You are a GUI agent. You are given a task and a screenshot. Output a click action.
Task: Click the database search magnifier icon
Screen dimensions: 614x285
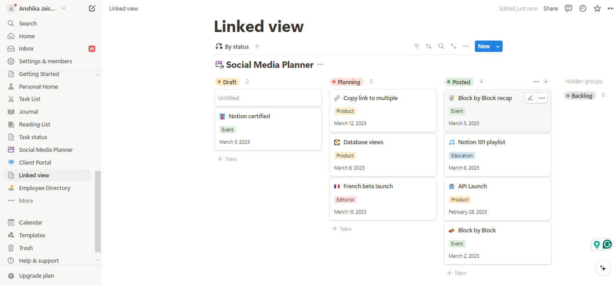click(x=441, y=46)
